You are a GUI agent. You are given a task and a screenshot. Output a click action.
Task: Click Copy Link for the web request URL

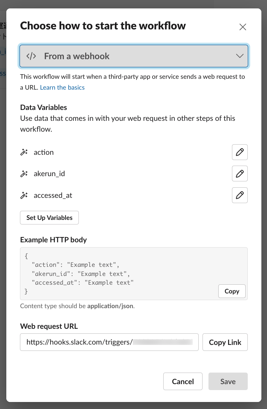click(x=225, y=342)
